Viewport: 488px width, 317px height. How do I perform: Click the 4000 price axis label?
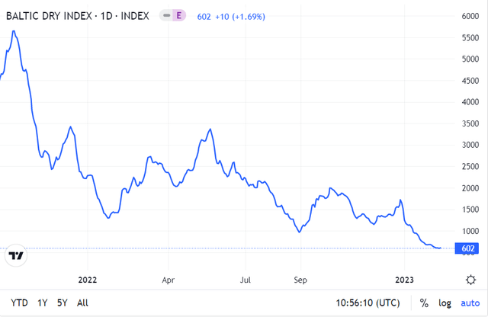point(470,102)
